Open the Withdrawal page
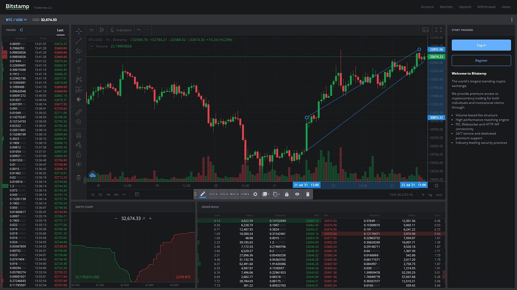Image resolution: width=517 pixels, height=290 pixels. tap(486, 7)
